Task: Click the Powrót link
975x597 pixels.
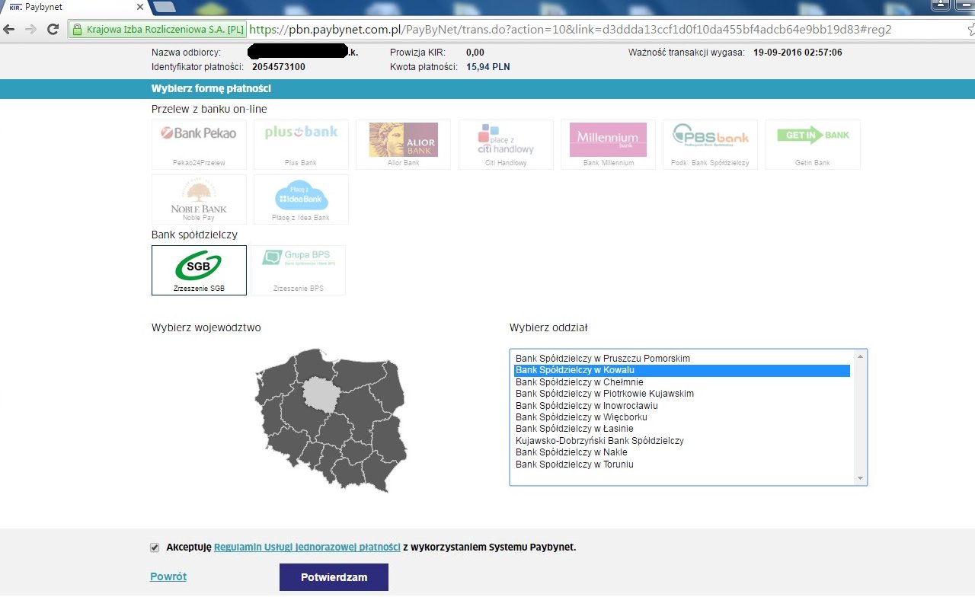Action: (x=168, y=576)
